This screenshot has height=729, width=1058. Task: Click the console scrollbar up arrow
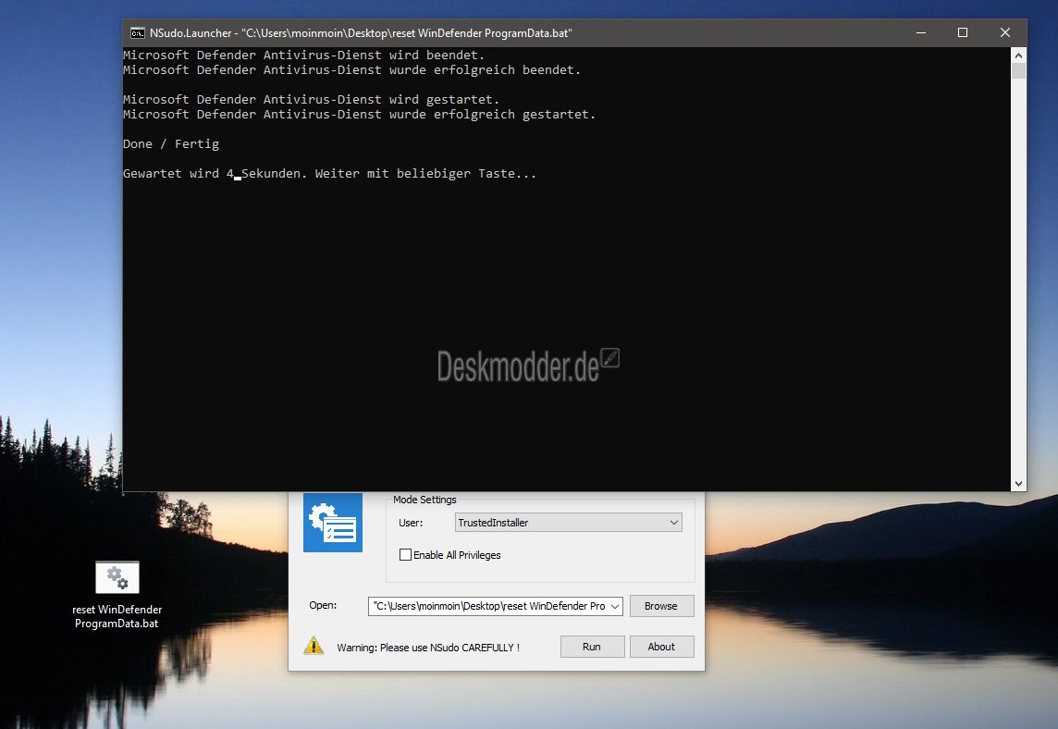1019,55
